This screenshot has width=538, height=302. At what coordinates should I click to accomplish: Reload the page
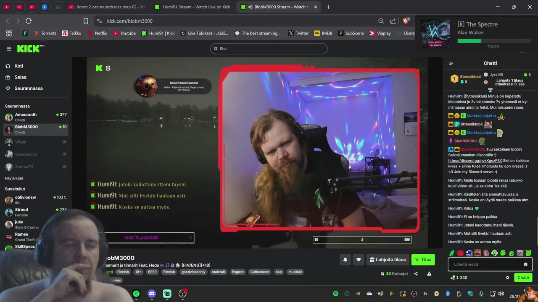29,21
